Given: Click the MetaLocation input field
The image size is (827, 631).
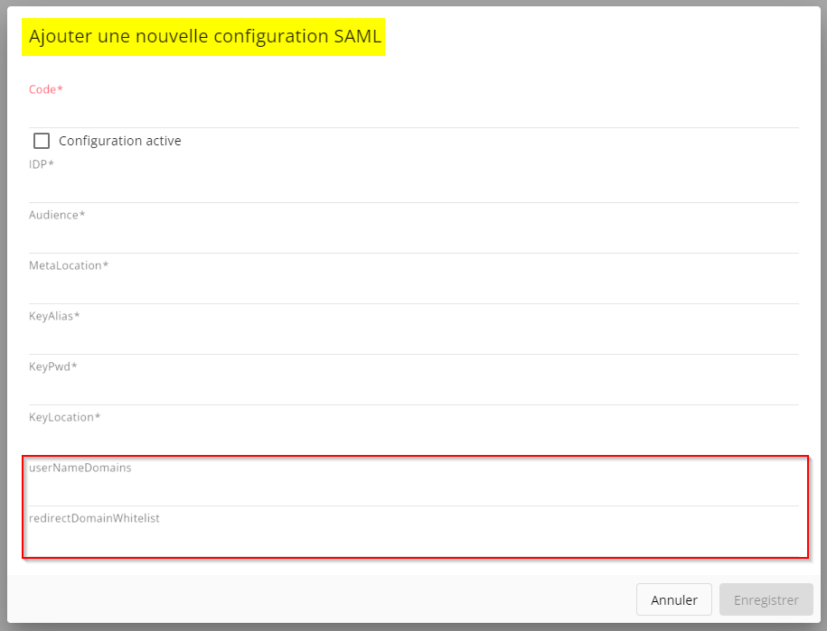Looking at the screenshot, I should (413, 289).
